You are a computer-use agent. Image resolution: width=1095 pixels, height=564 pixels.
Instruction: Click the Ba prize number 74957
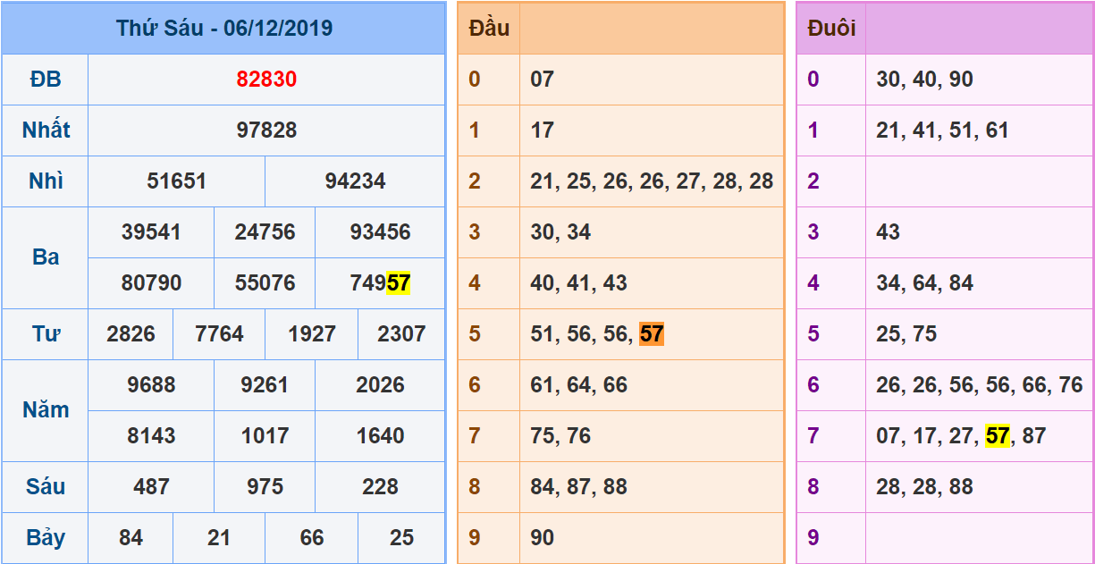[x=380, y=283]
